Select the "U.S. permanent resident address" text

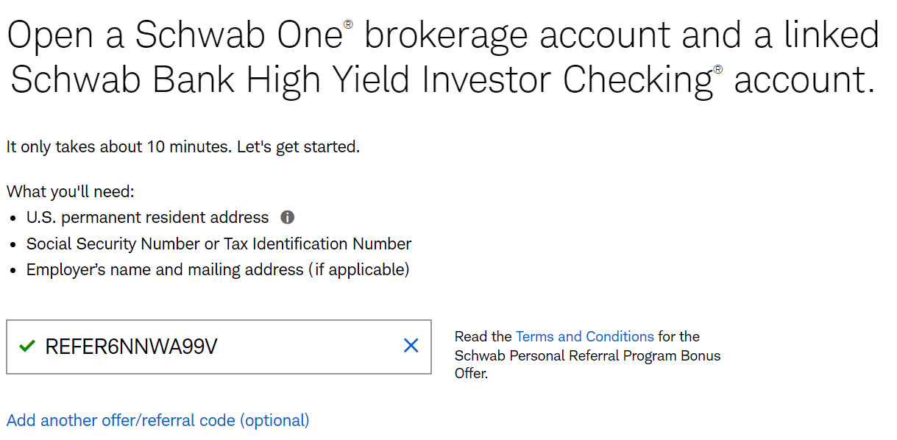tap(147, 218)
